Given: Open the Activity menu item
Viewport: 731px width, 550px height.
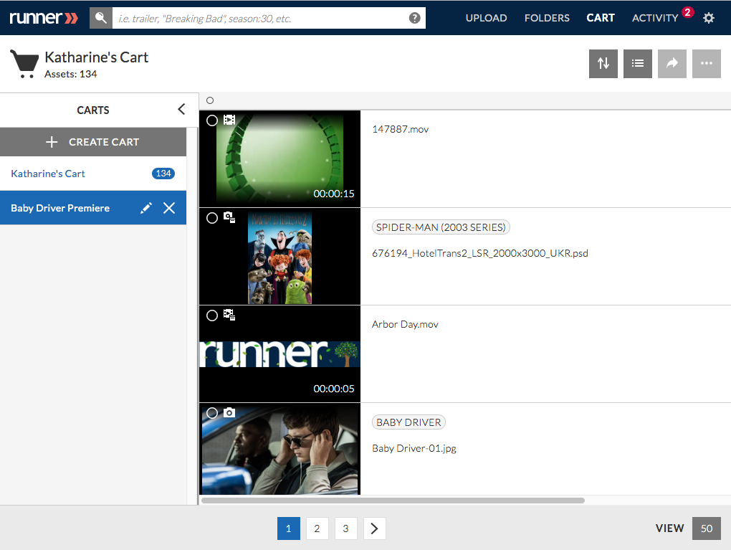Looking at the screenshot, I should coord(655,18).
